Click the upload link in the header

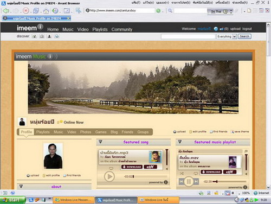click(235, 29)
